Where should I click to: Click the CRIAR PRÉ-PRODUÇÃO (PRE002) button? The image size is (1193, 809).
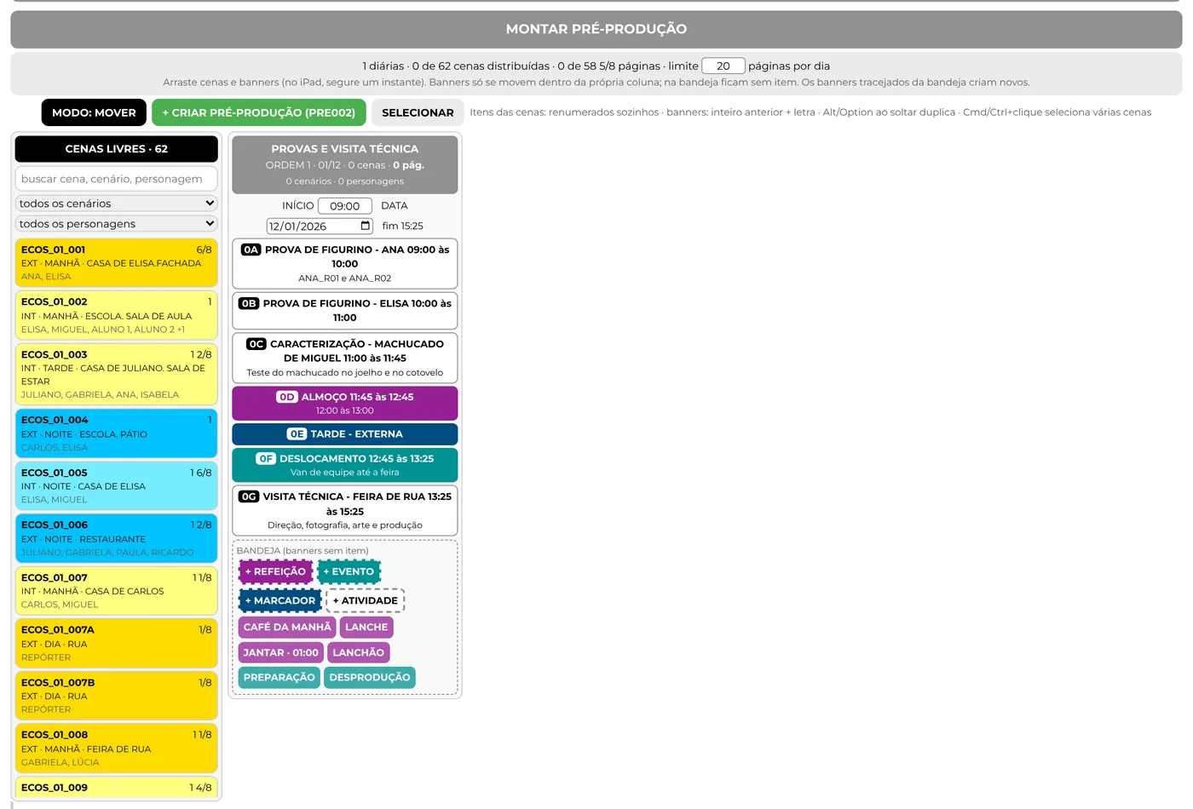259,112
